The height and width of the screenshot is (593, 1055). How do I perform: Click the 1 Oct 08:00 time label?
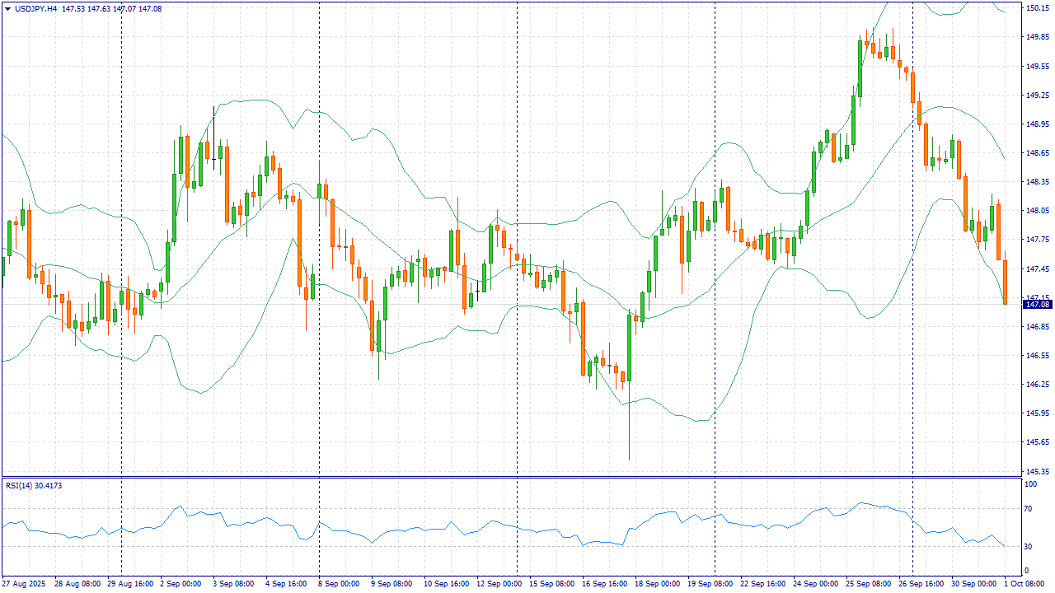point(1028,584)
